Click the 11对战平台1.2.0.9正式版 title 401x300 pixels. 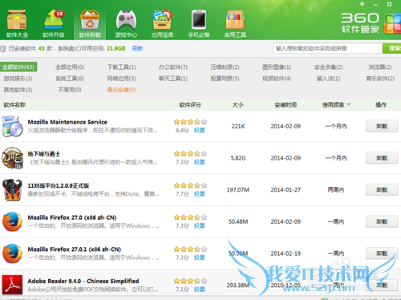59,185
